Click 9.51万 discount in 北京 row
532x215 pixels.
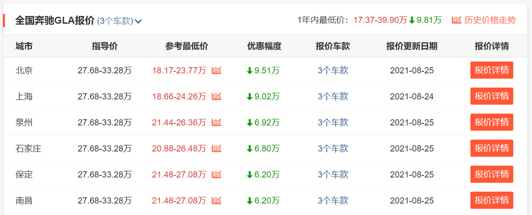pyautogui.click(x=267, y=70)
